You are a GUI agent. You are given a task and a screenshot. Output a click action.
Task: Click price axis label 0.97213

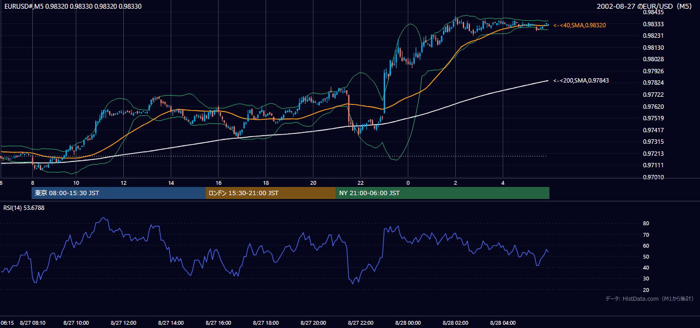click(x=652, y=154)
